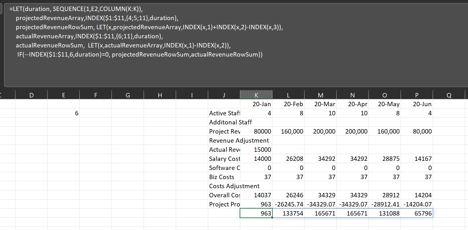This screenshot has height=230, width=468.
Task: Select the 20-Mar date cell
Action: point(320,104)
